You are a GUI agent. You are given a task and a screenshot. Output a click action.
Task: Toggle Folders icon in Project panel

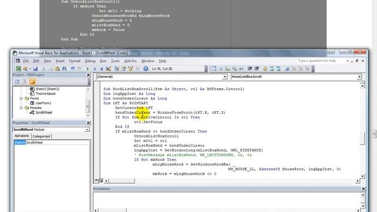pyautogui.click(x=32, y=82)
